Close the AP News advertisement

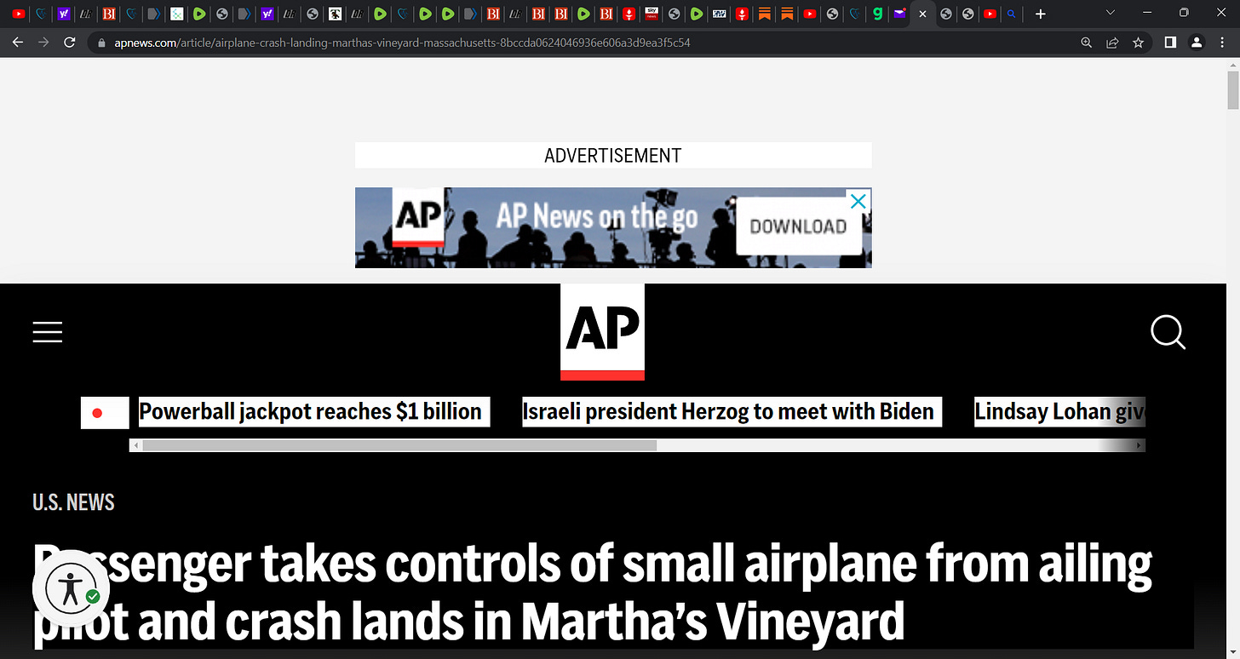[858, 201]
